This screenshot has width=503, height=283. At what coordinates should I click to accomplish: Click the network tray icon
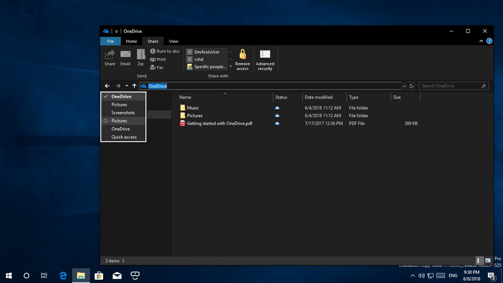430,275
